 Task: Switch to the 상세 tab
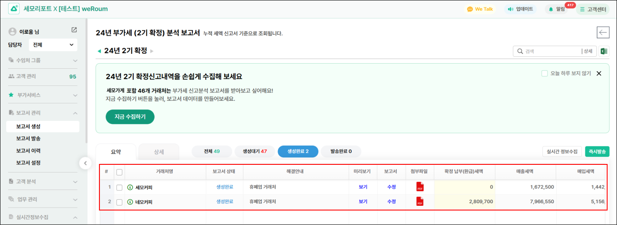[x=159, y=152]
